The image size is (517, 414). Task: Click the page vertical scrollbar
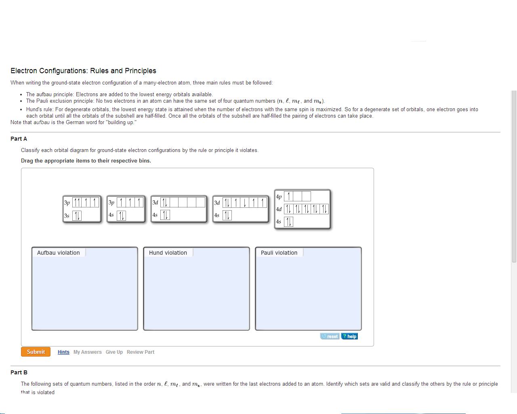pyautogui.click(x=514, y=176)
